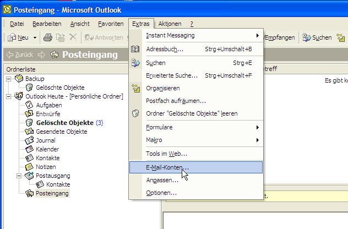Click the Kalender folder icon
Image resolution: width=348 pixels, height=229 pixels.
29,149
